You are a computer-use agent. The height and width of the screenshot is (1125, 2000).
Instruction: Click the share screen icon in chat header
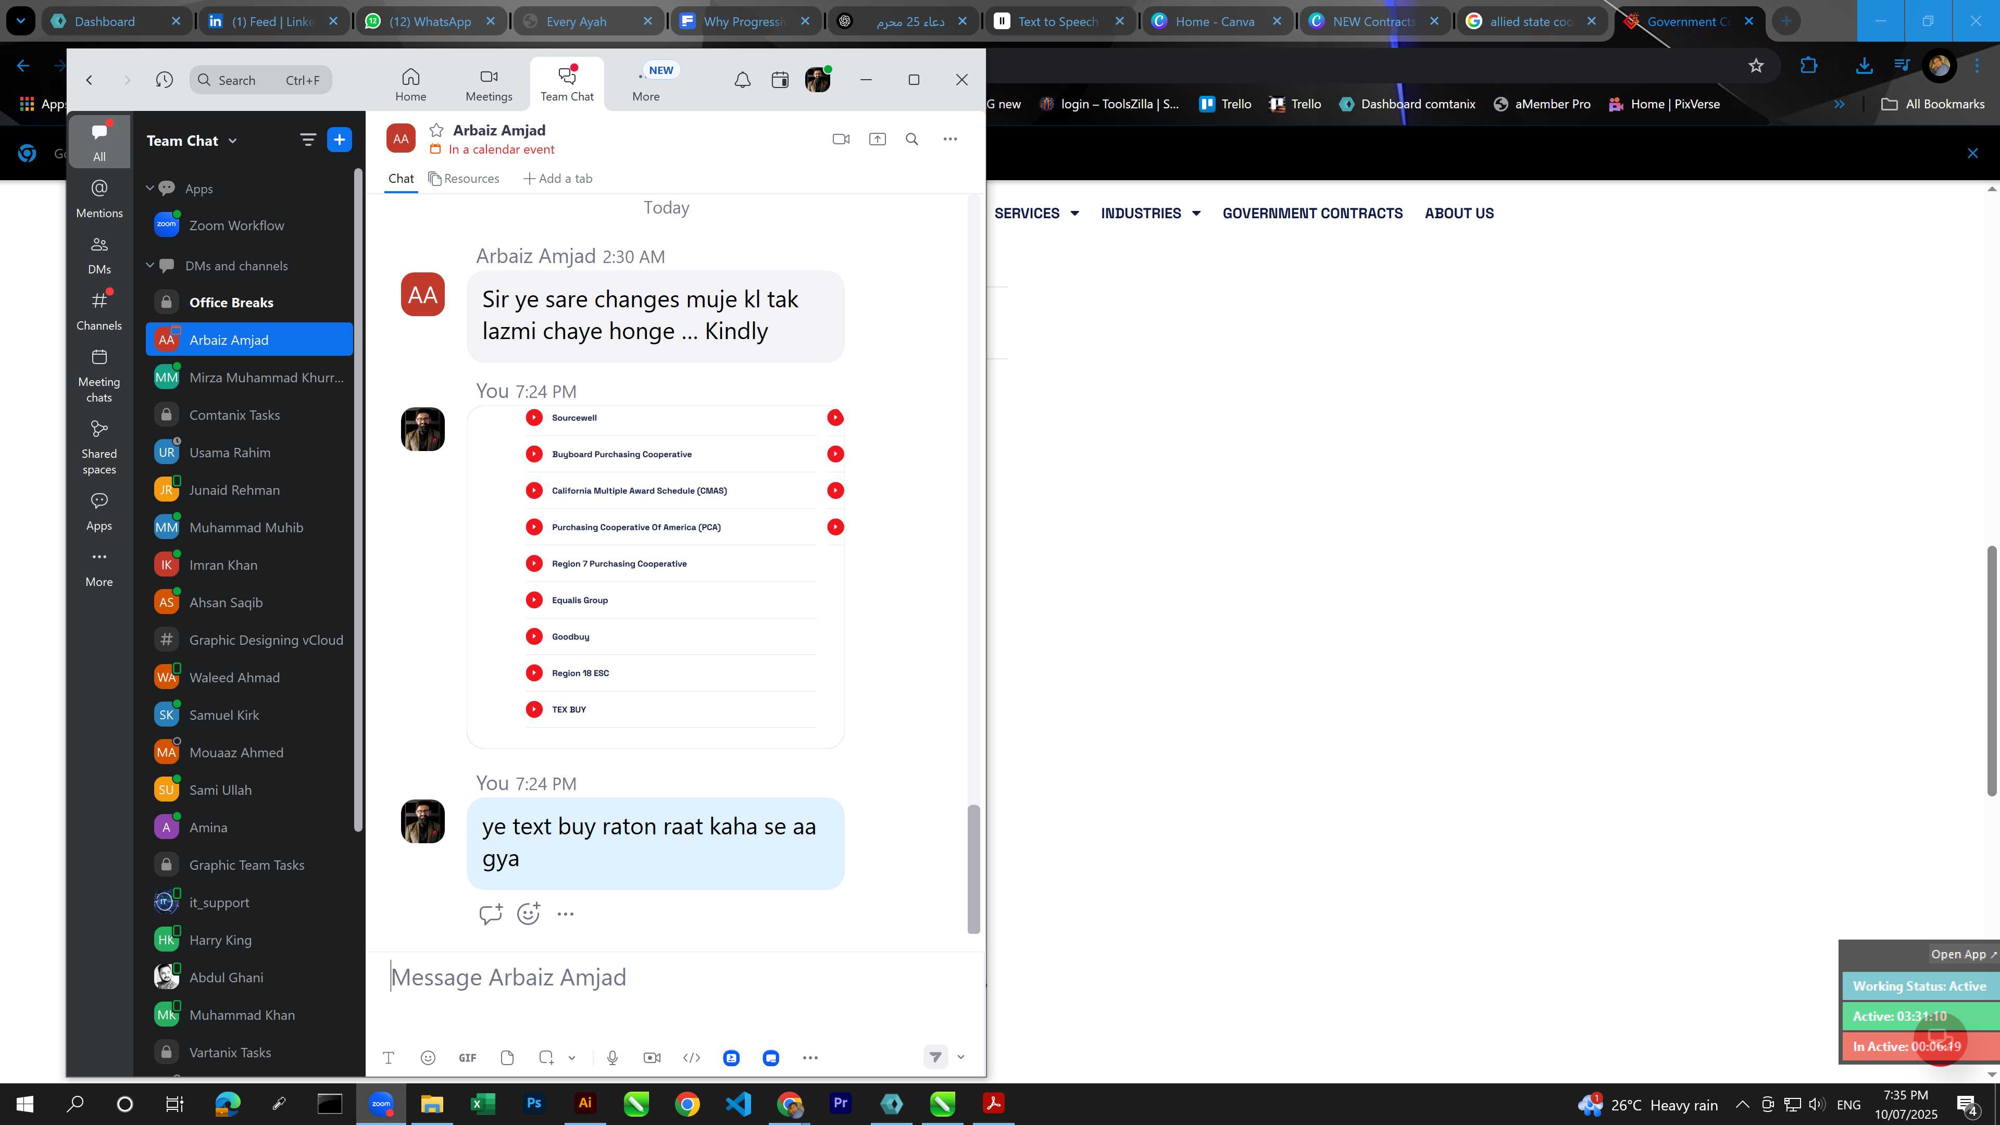coord(877,139)
